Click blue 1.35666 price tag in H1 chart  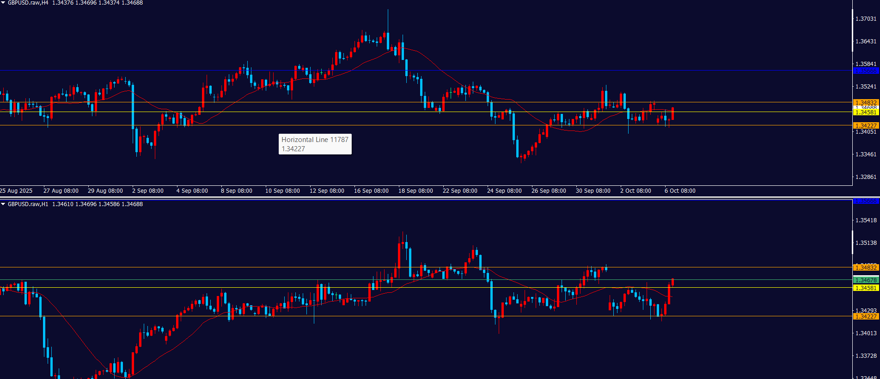point(865,201)
